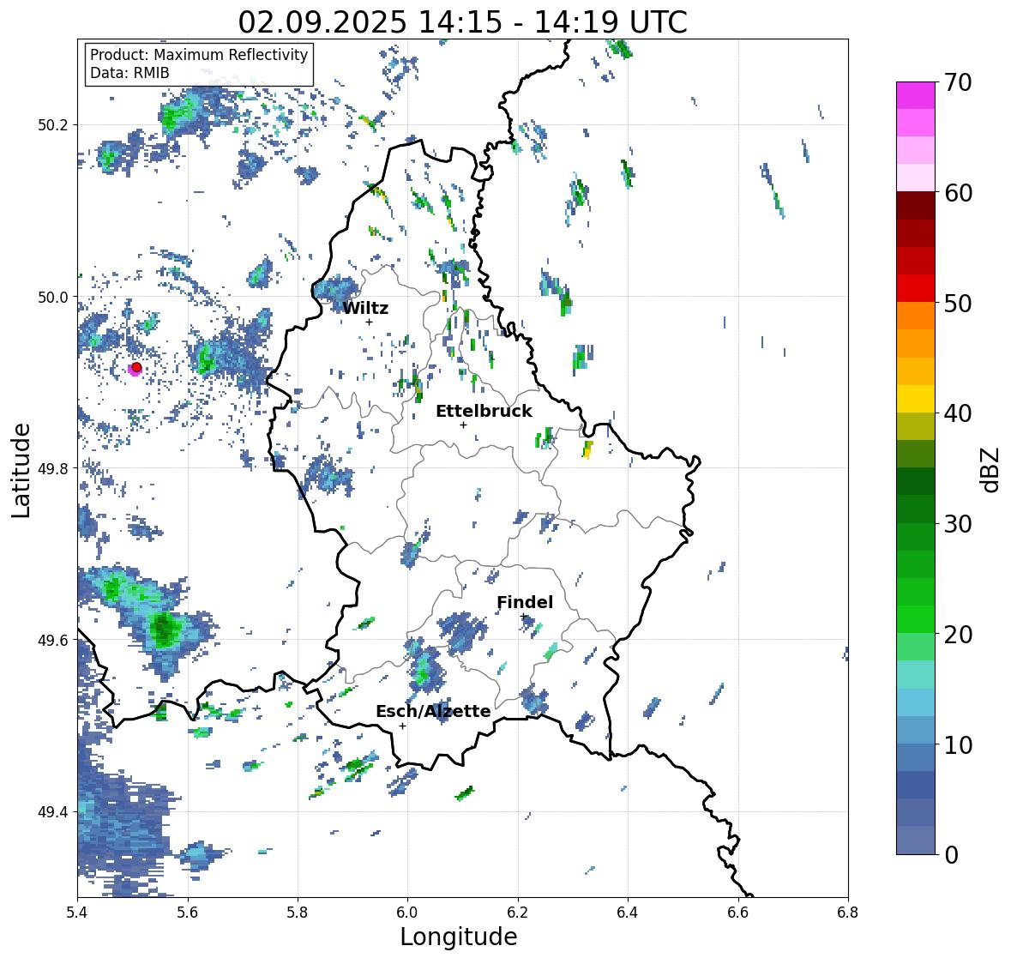This screenshot has width=1011, height=958.
Task: Click the 6.0 longitude tick label
Action: tap(407, 913)
